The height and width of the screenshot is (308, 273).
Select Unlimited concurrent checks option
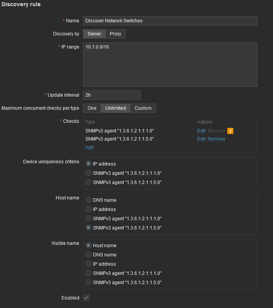tap(115, 108)
